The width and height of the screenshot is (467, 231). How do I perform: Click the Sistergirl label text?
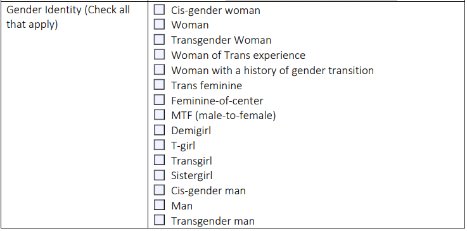click(x=191, y=175)
